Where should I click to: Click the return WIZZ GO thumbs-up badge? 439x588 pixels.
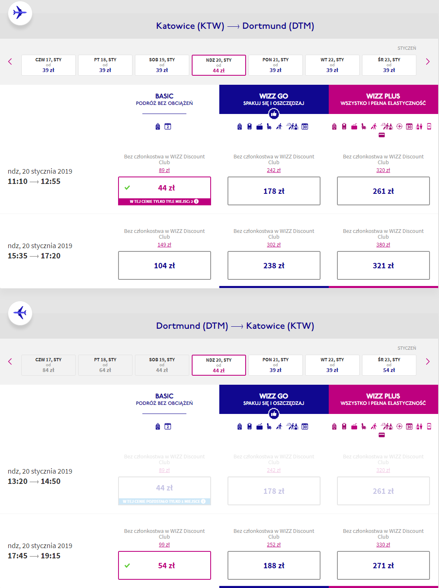coord(274,414)
